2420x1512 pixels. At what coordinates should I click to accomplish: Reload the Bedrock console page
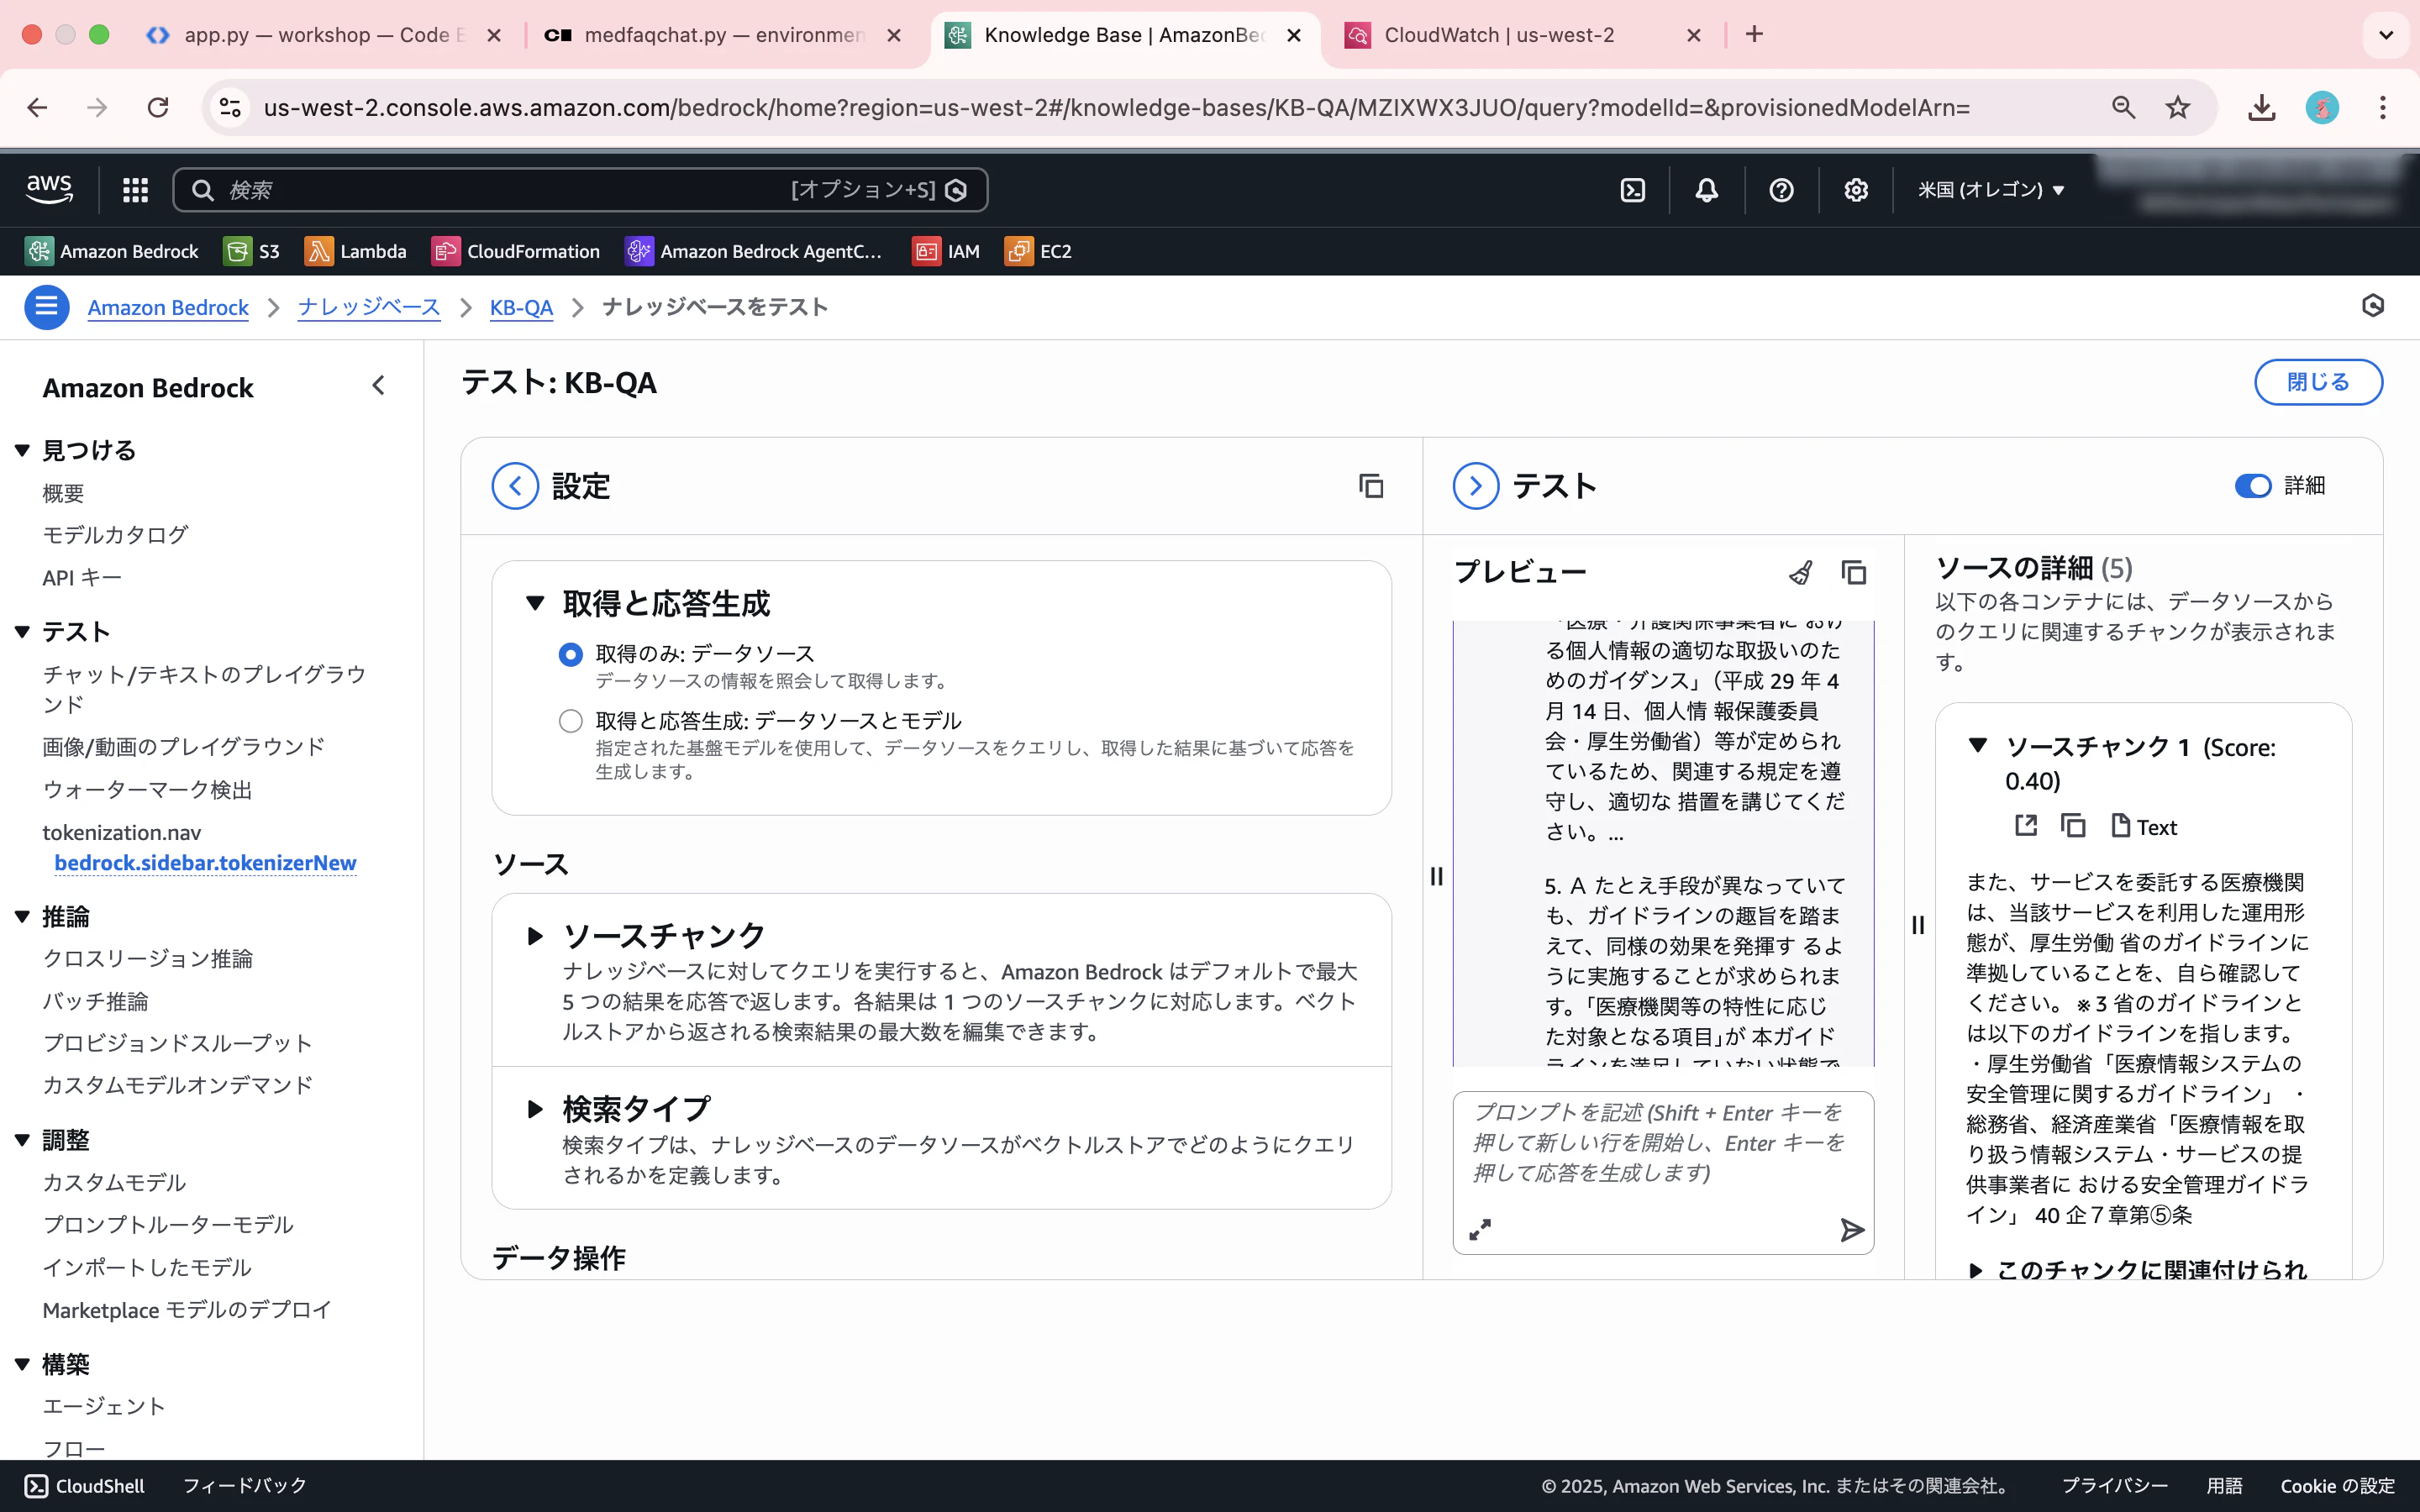click(x=158, y=107)
